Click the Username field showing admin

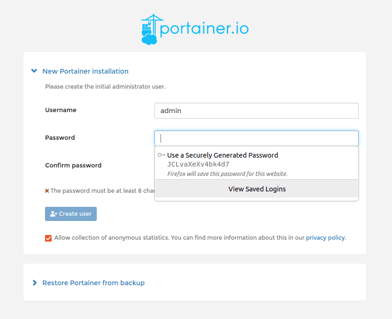pyautogui.click(x=256, y=111)
